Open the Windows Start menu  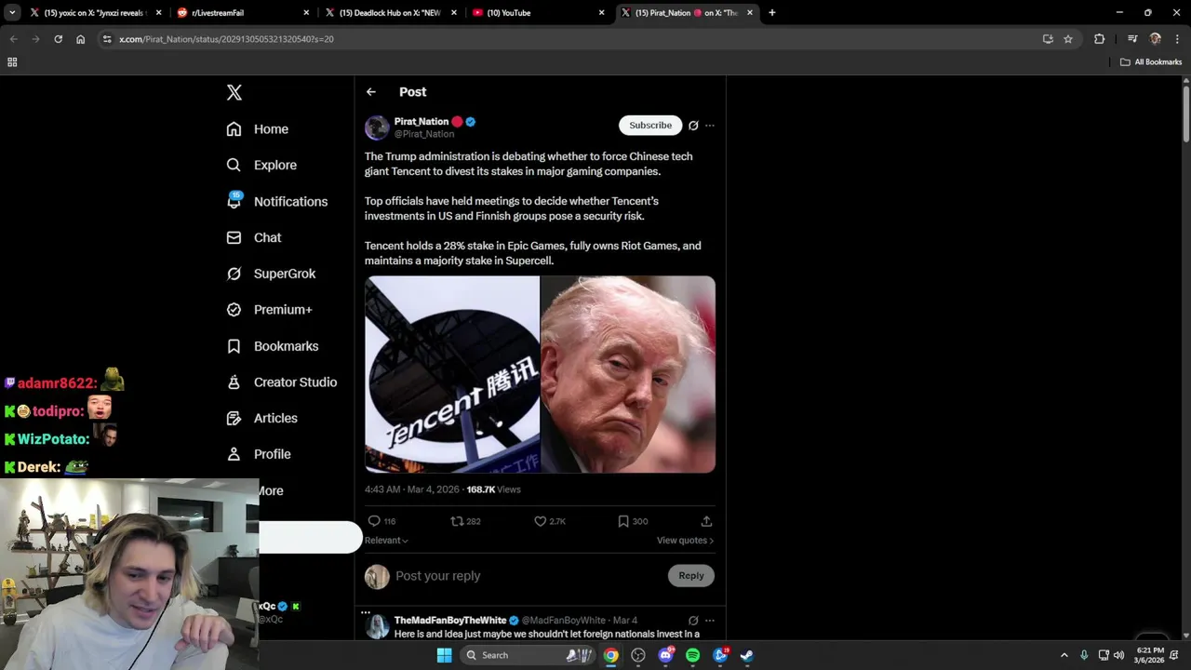pos(445,655)
